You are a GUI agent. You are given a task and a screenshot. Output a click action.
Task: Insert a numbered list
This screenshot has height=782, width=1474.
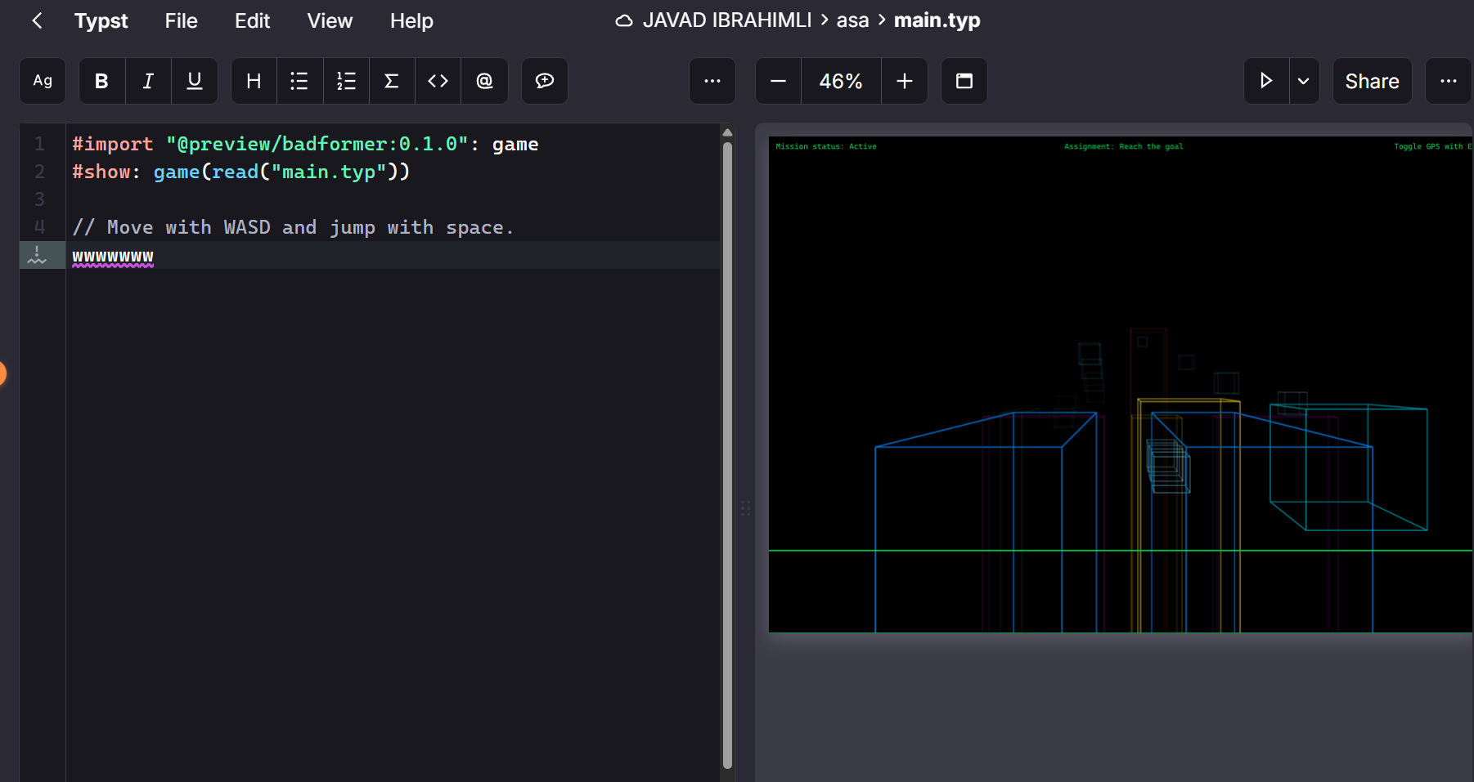[x=346, y=81]
